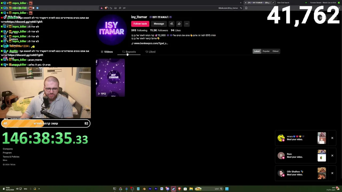Click the volume speaker tray icon
Image resolution: width=342 pixels, height=192 pixels.
[17, 189]
